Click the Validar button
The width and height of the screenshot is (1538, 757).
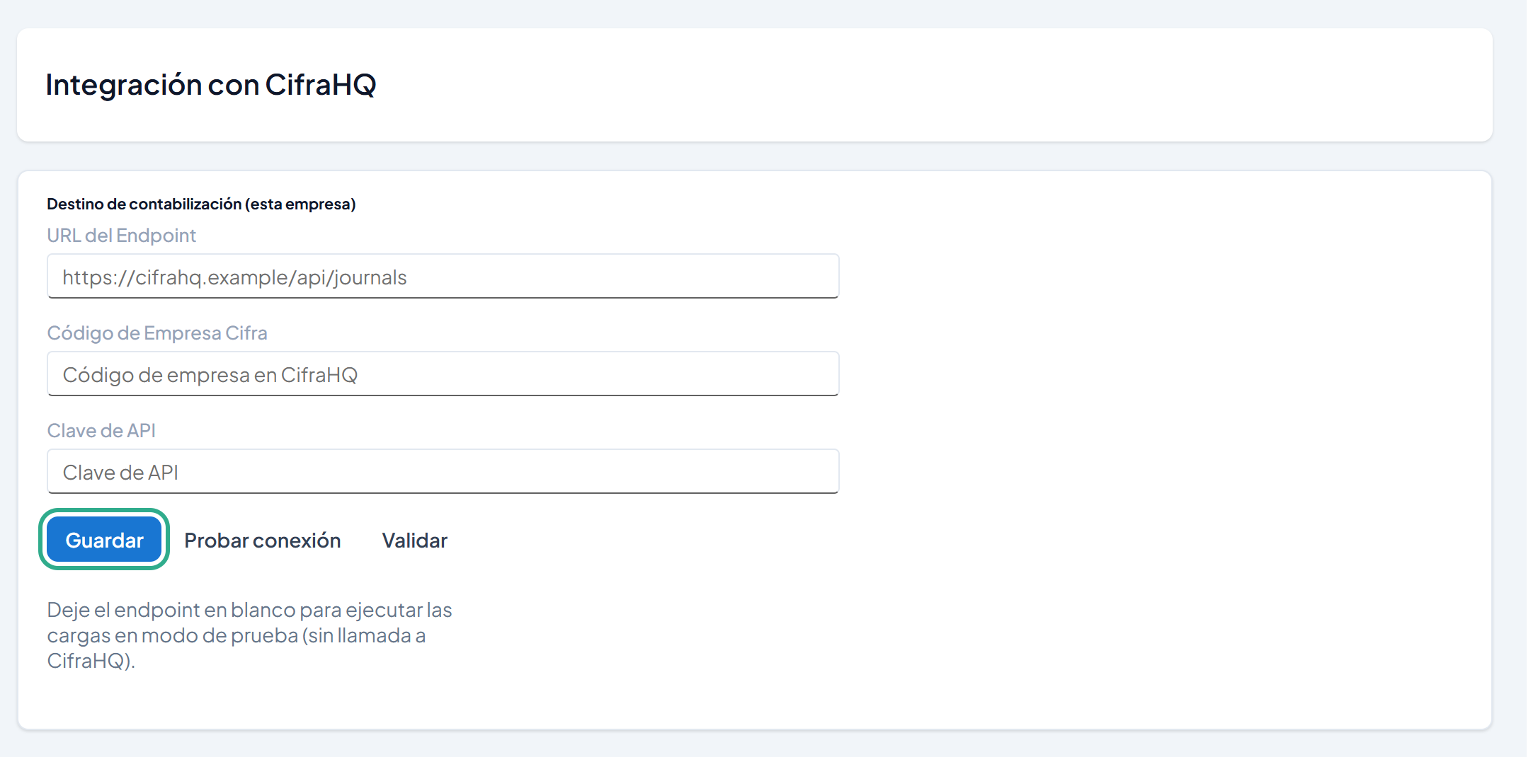(x=415, y=540)
